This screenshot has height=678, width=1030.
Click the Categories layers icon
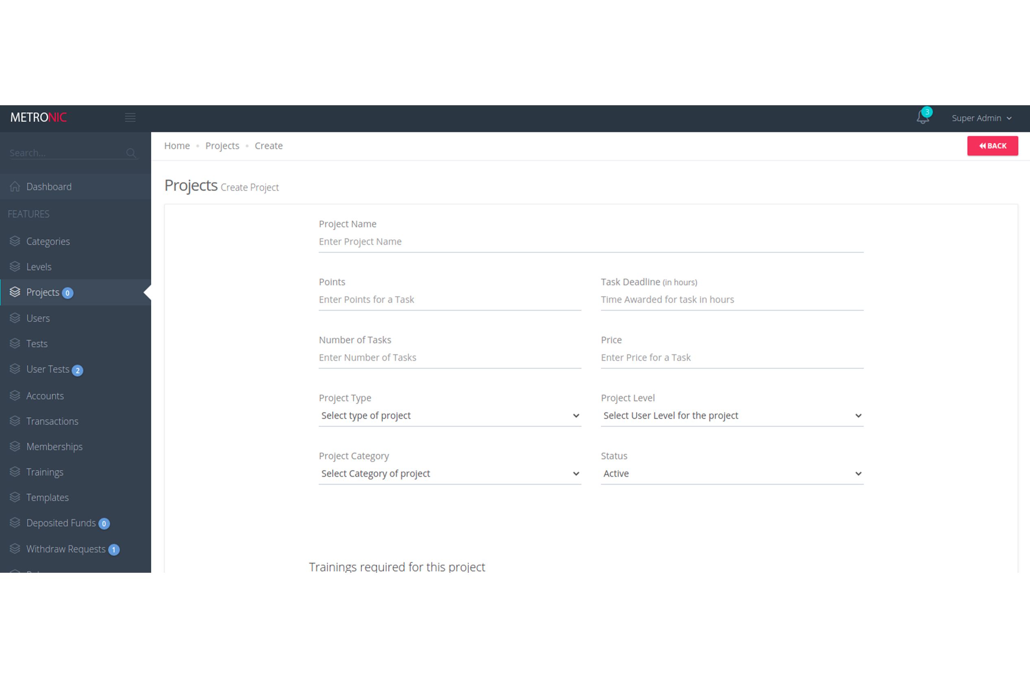[x=15, y=241]
